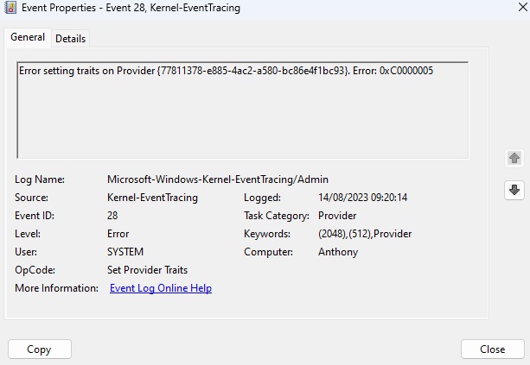The image size is (530, 365).
Task: Close the Event Properties window with X
Action: click(x=522, y=7)
